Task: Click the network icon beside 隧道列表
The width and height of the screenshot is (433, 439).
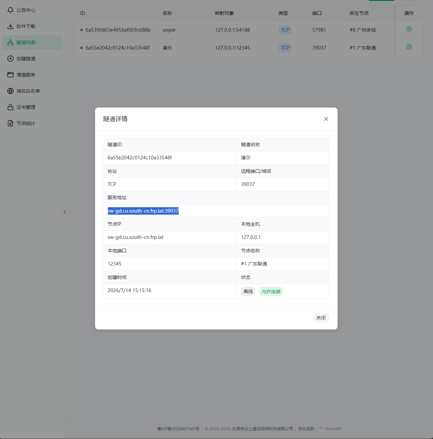Action: tap(10, 42)
